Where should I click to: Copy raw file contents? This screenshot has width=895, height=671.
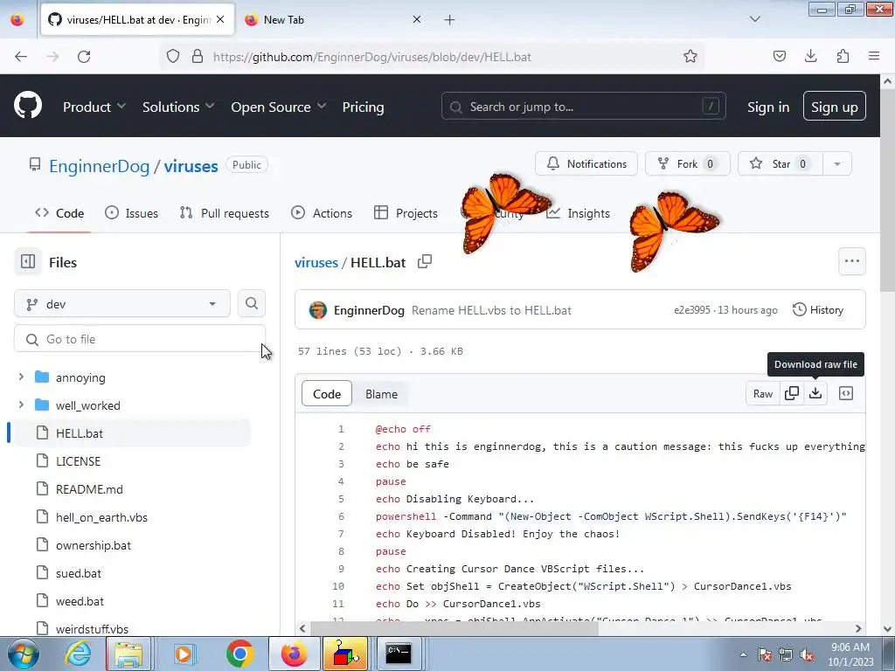coord(792,393)
